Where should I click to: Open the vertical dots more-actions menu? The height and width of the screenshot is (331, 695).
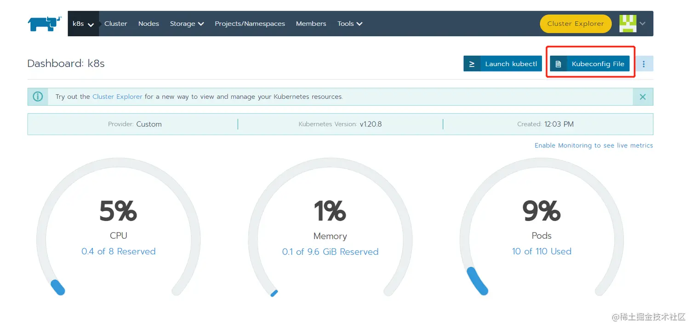point(644,64)
